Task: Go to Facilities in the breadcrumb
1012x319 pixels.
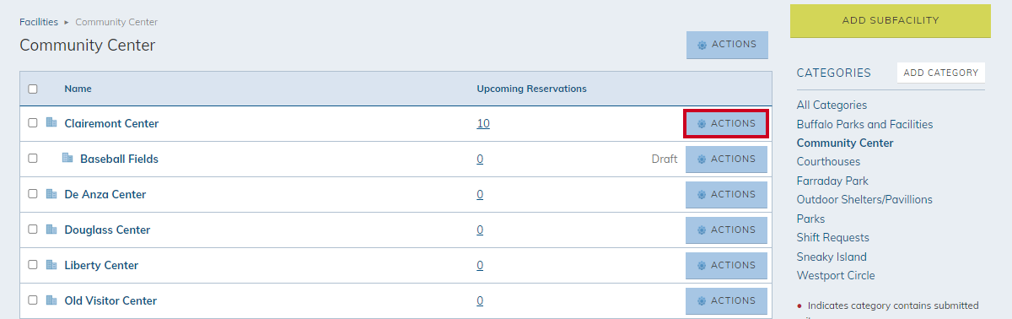Action: (x=39, y=22)
